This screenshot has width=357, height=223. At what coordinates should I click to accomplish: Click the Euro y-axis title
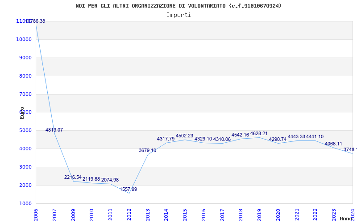(x=22, y=113)
